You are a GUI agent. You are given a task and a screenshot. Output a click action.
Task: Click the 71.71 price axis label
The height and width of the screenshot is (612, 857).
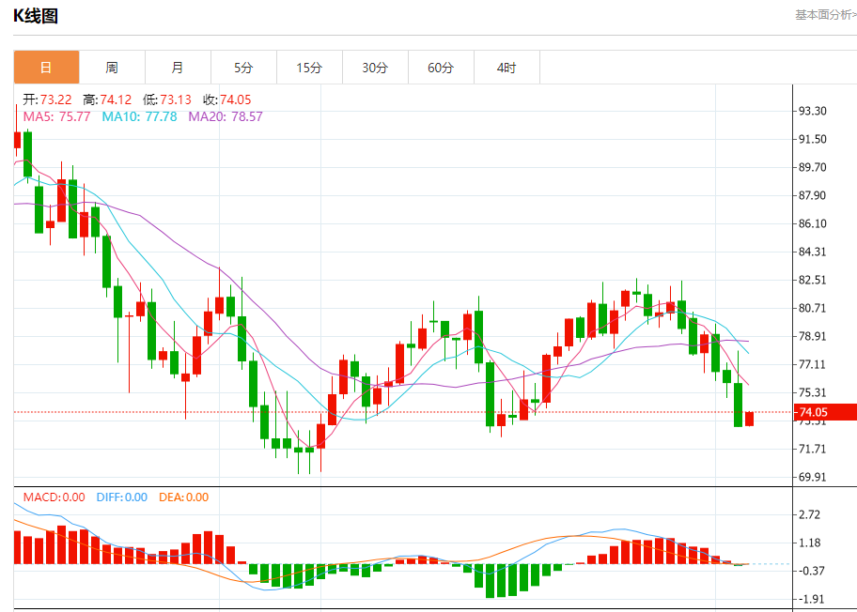tap(812, 449)
